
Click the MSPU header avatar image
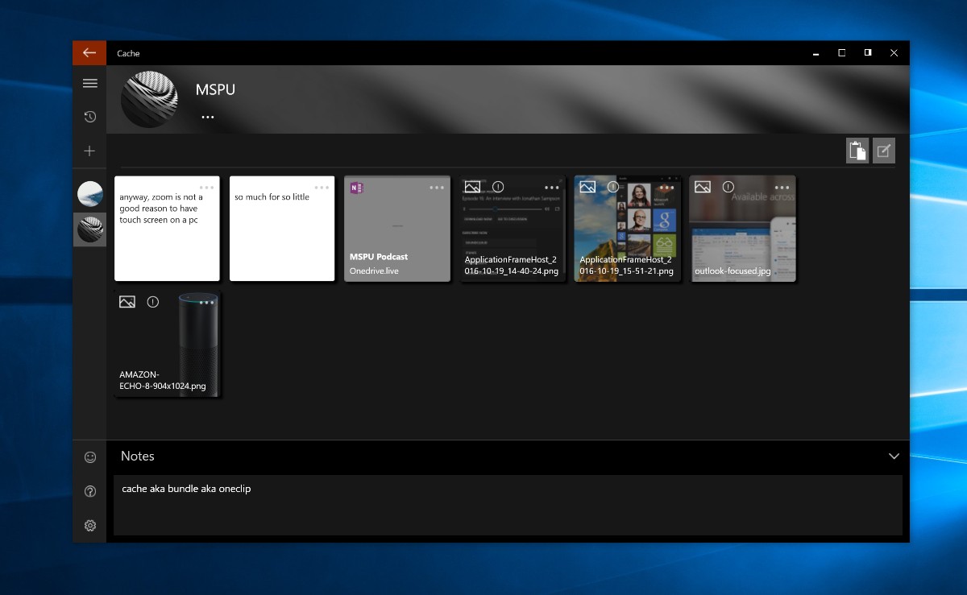click(149, 99)
